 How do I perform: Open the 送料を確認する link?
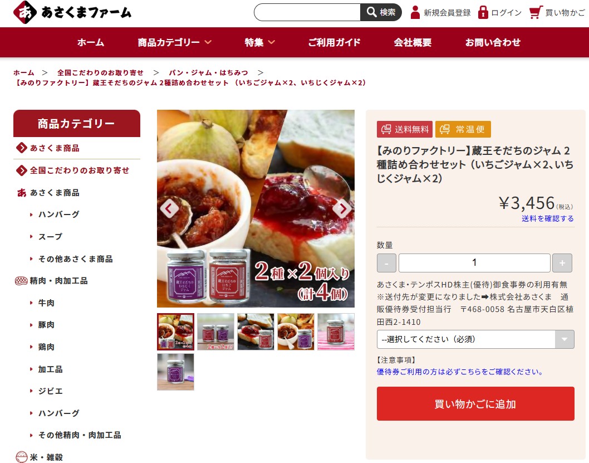coord(547,218)
